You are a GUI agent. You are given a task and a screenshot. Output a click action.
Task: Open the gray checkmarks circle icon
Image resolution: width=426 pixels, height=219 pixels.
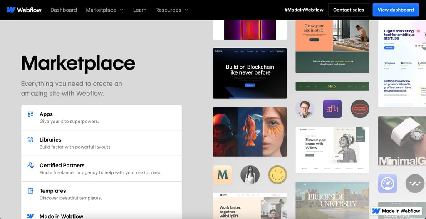pos(415,184)
